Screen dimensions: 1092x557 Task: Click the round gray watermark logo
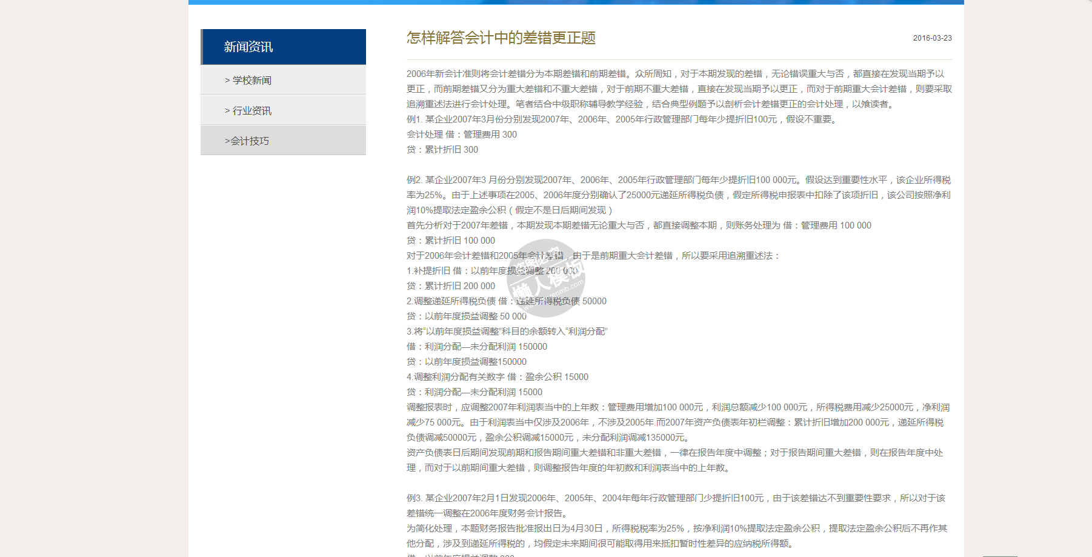tap(546, 278)
